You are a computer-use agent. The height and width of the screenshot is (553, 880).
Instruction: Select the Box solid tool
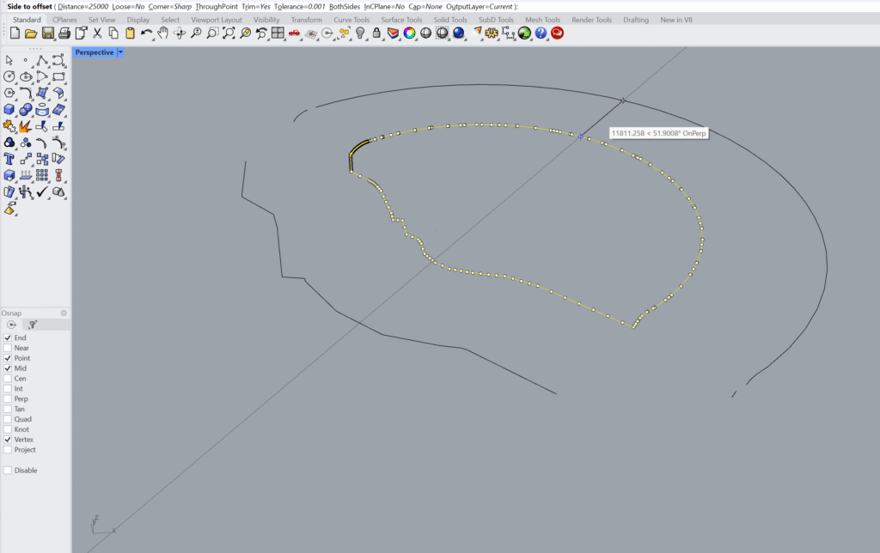click(x=9, y=110)
